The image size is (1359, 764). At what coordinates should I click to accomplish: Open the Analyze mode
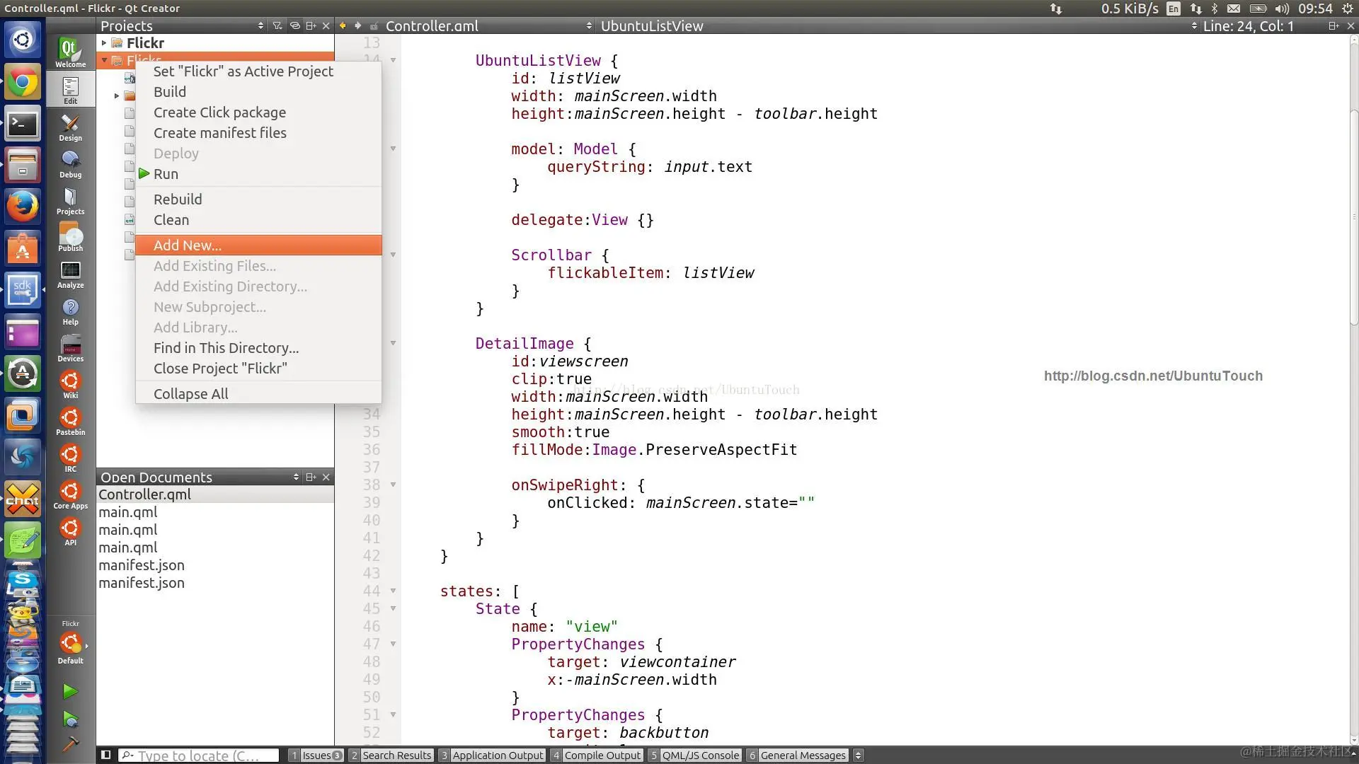tap(70, 274)
